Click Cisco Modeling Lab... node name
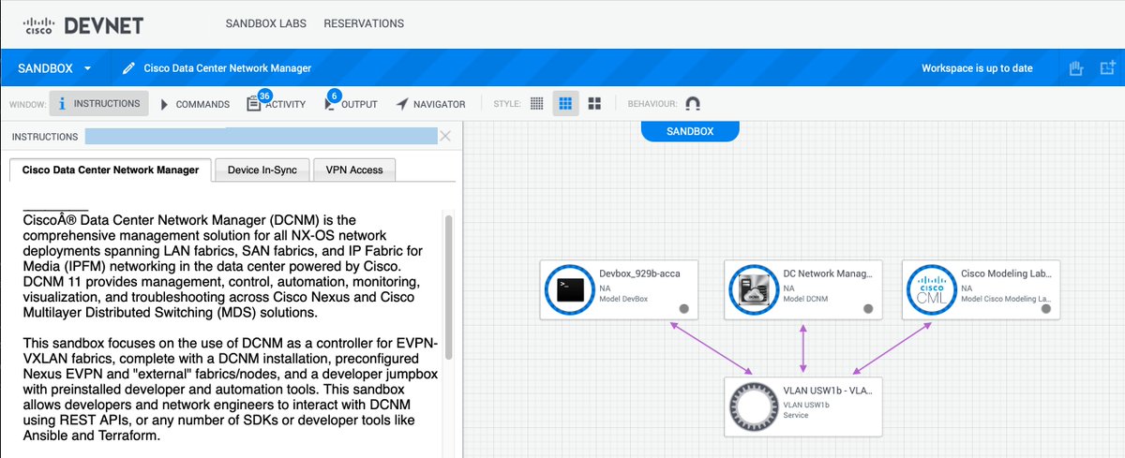 coord(1006,273)
